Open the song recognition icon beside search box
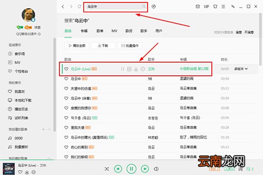 point(153,6)
